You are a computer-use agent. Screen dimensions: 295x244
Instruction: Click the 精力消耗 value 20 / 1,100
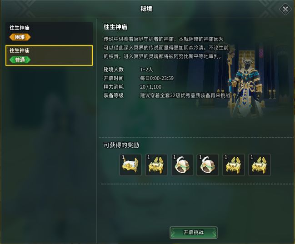point(150,87)
